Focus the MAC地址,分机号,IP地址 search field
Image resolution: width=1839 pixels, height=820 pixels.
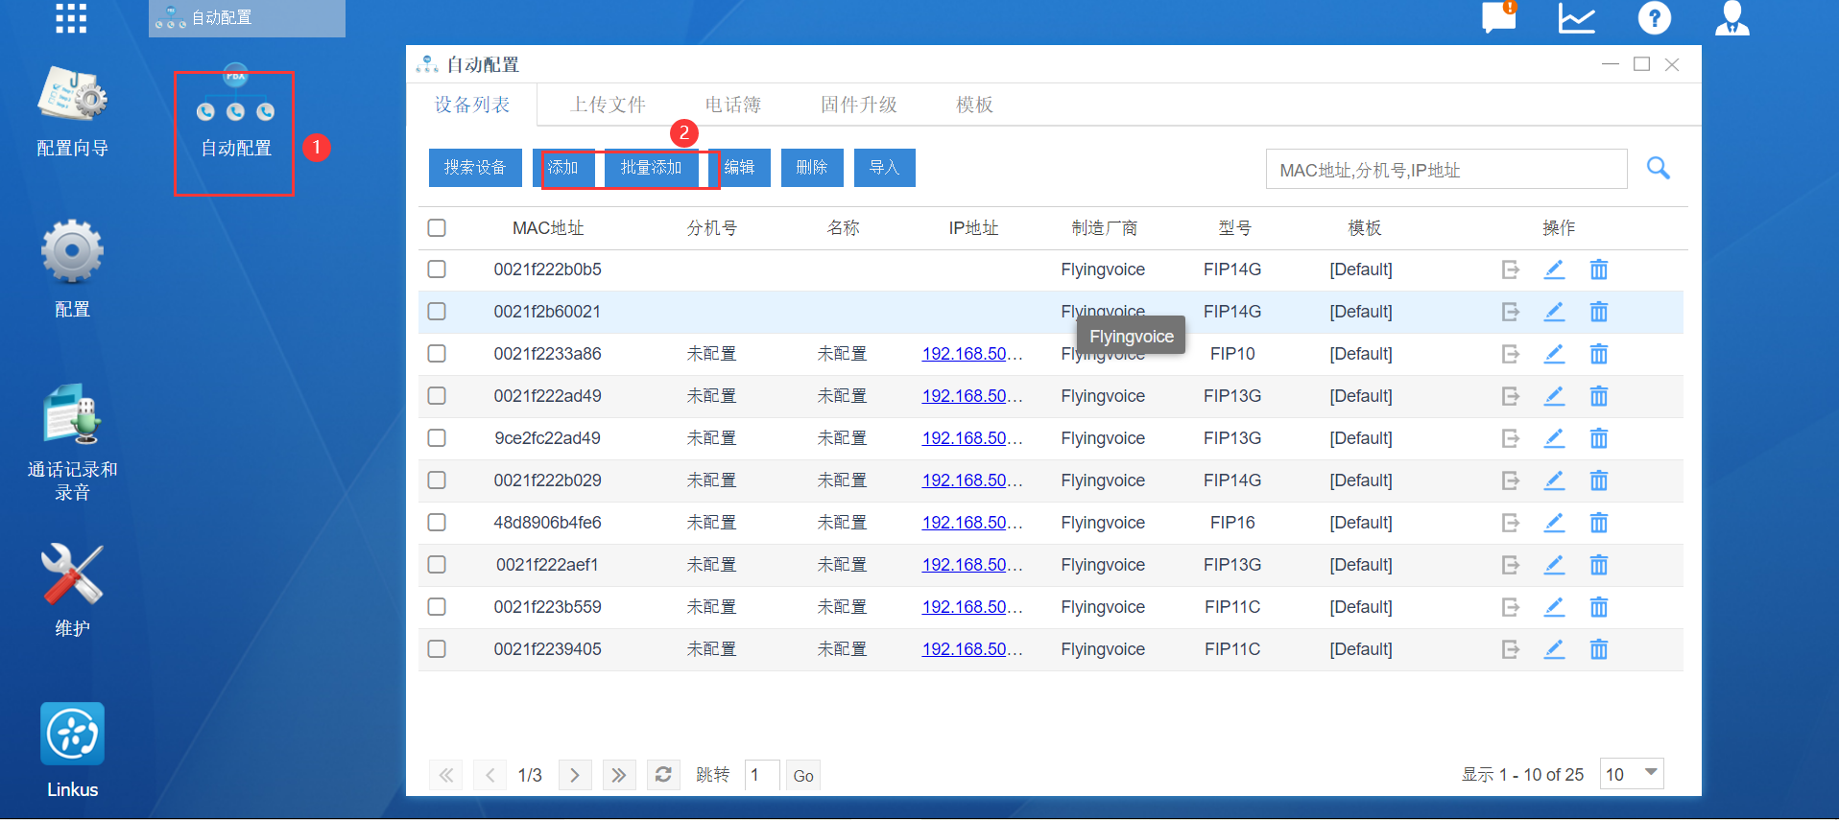[1445, 170]
